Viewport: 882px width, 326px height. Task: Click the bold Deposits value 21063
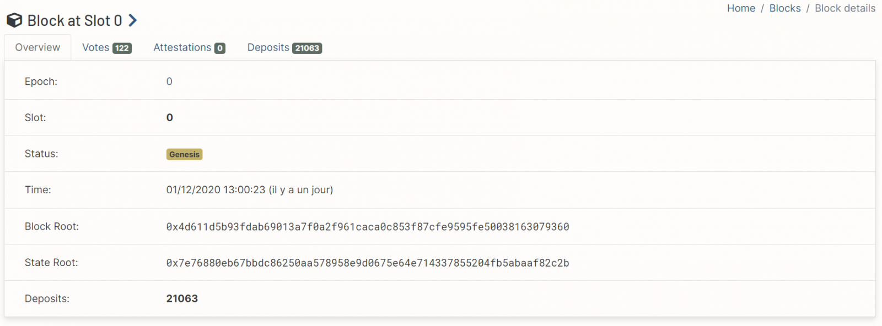tap(182, 298)
